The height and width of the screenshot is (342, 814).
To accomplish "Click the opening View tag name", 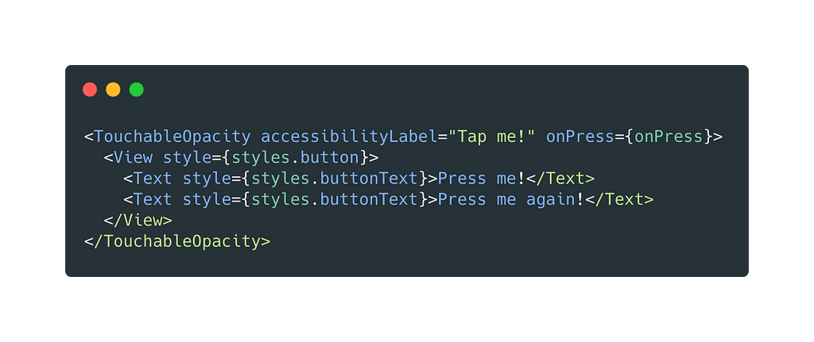I will coord(134,158).
